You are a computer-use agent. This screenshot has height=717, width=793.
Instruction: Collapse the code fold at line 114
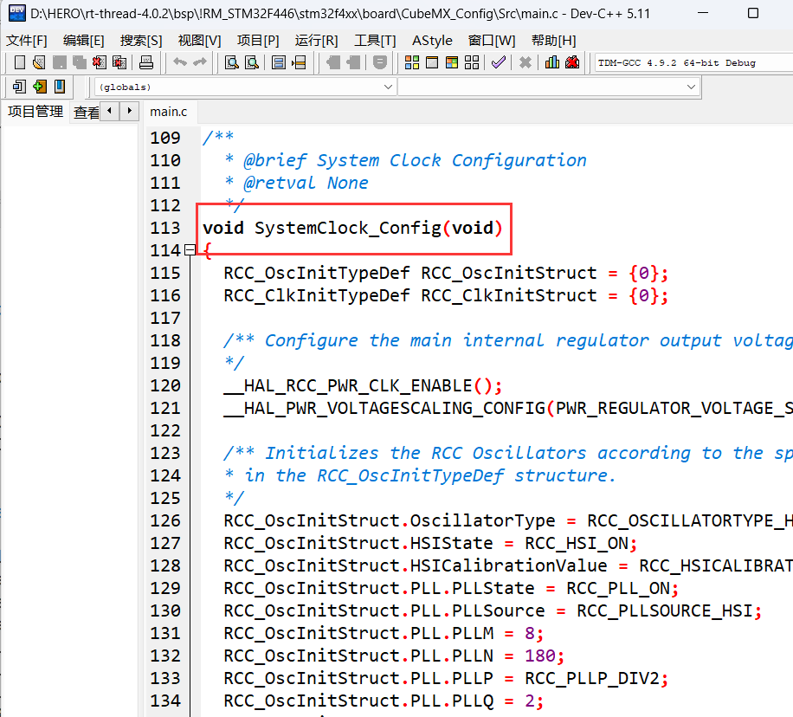[x=190, y=250]
